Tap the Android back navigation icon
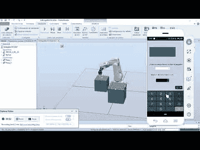Viewport: 200px width, 150px height. point(155,121)
